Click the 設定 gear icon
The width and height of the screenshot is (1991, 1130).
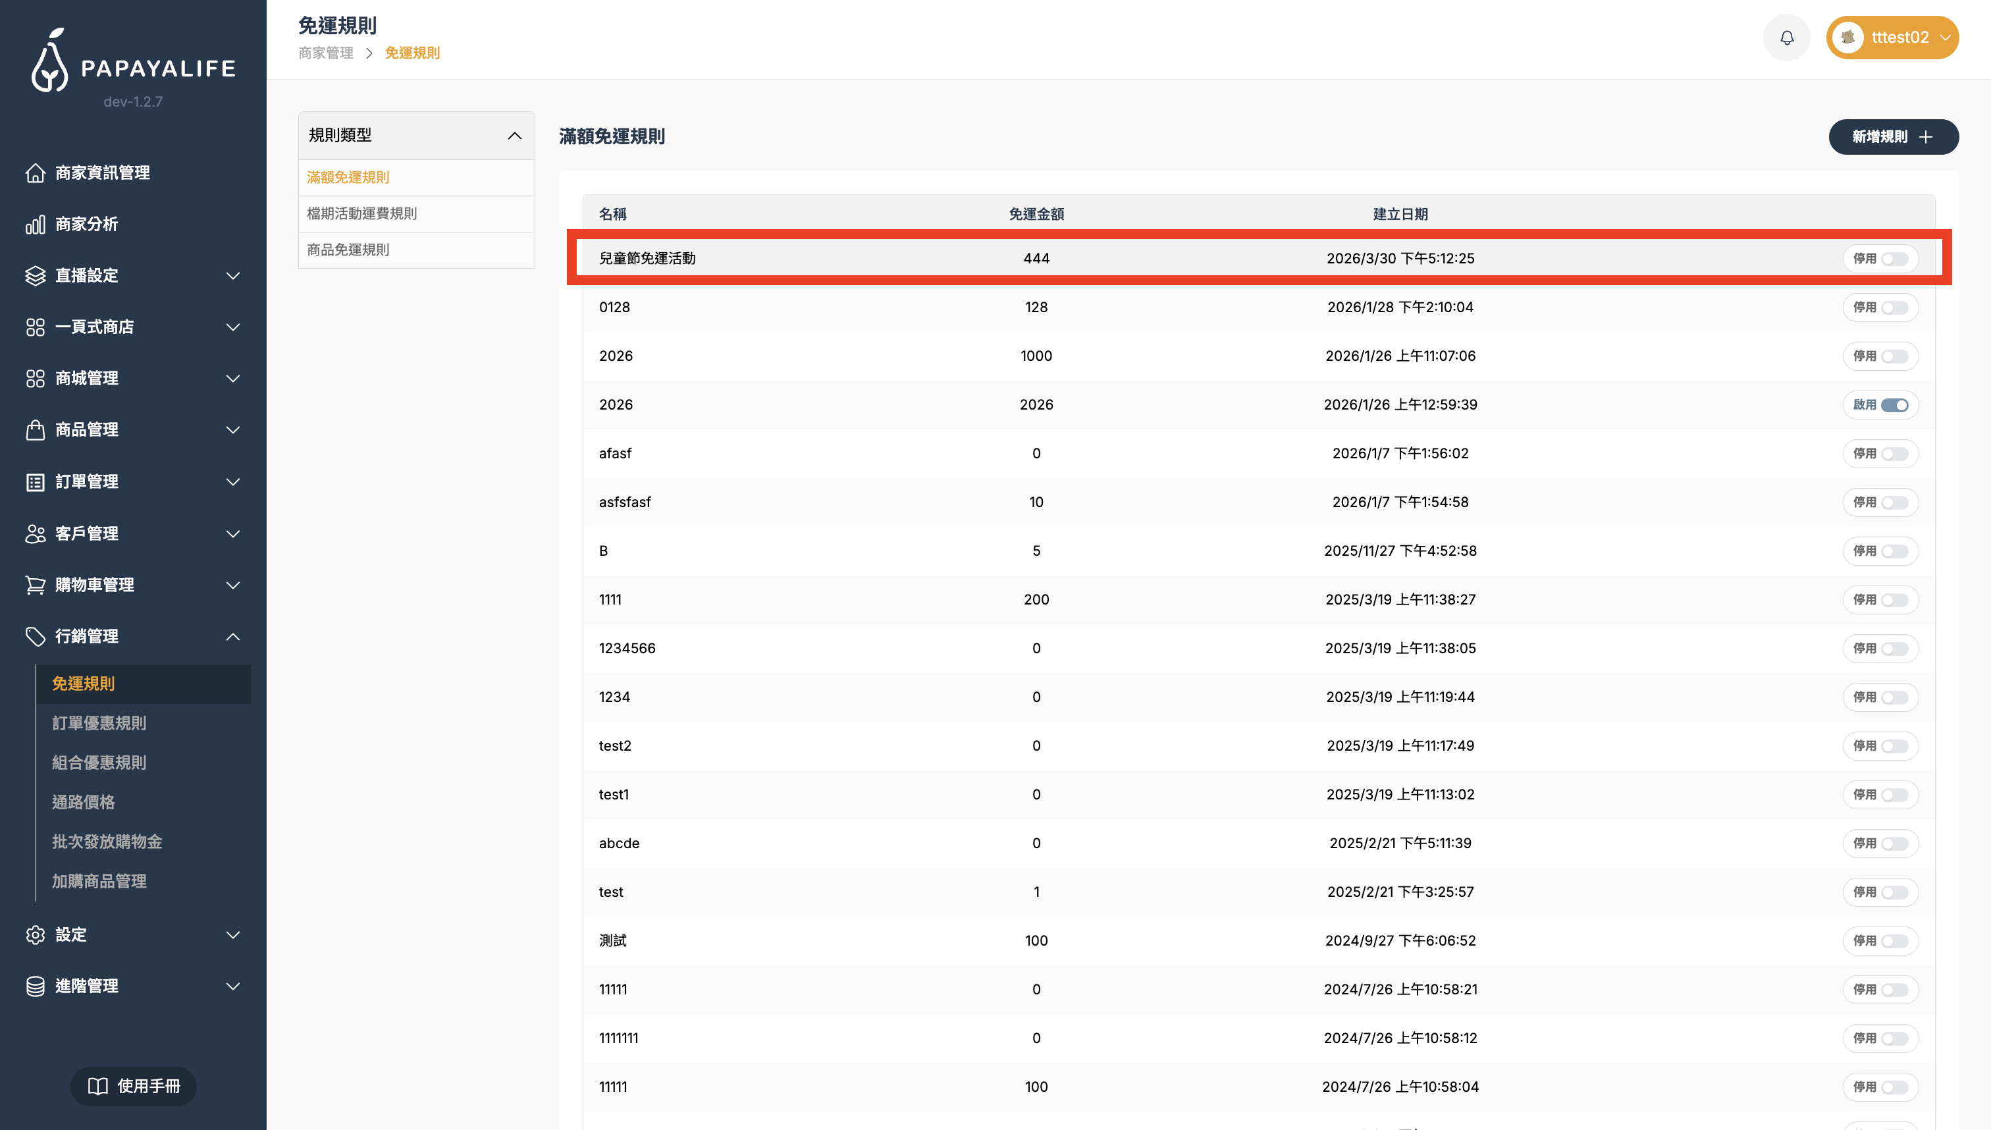pos(35,934)
